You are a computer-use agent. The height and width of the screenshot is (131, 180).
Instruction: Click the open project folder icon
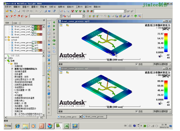[7, 11]
